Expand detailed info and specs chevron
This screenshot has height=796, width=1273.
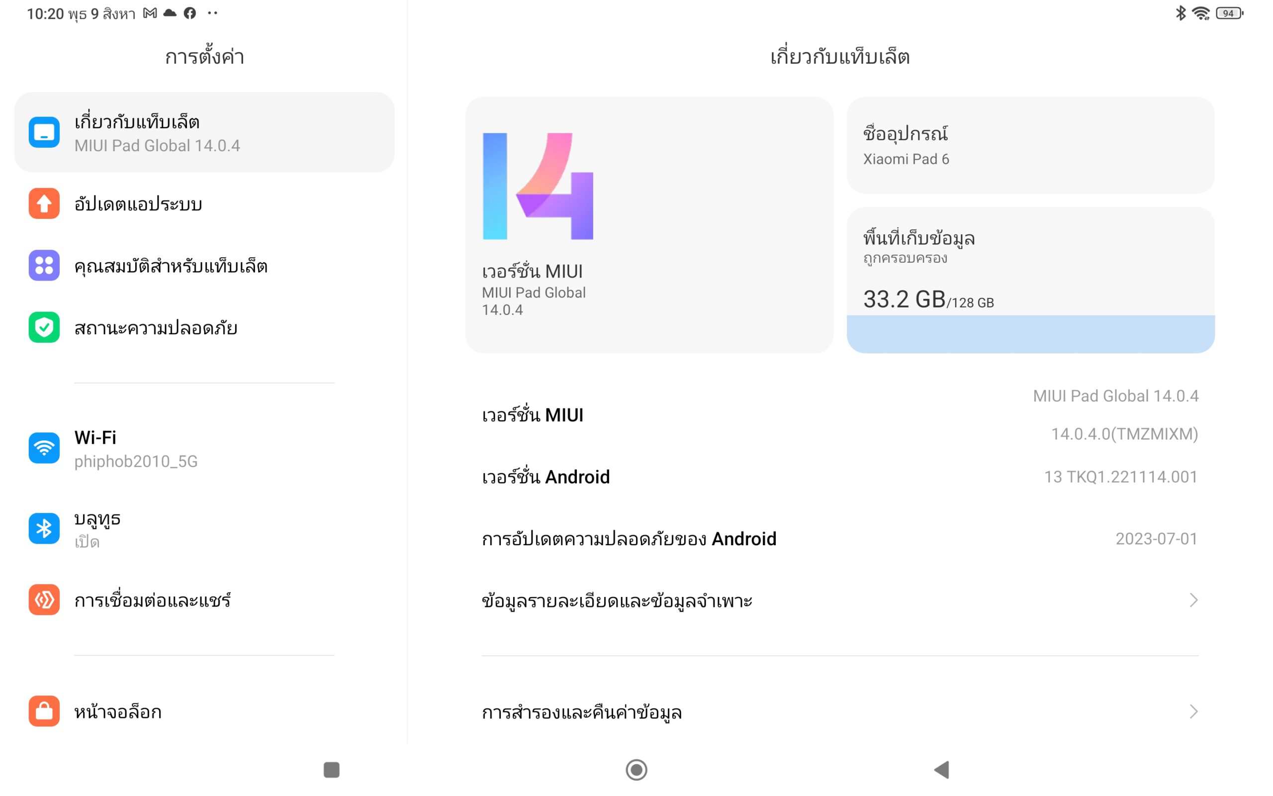coord(1193,600)
